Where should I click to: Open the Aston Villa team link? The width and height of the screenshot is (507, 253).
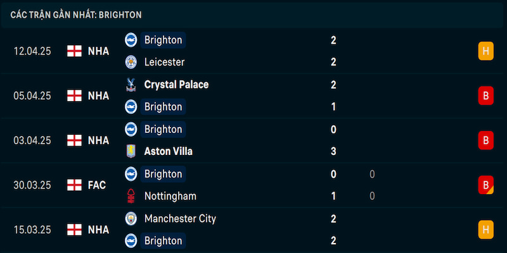point(168,151)
